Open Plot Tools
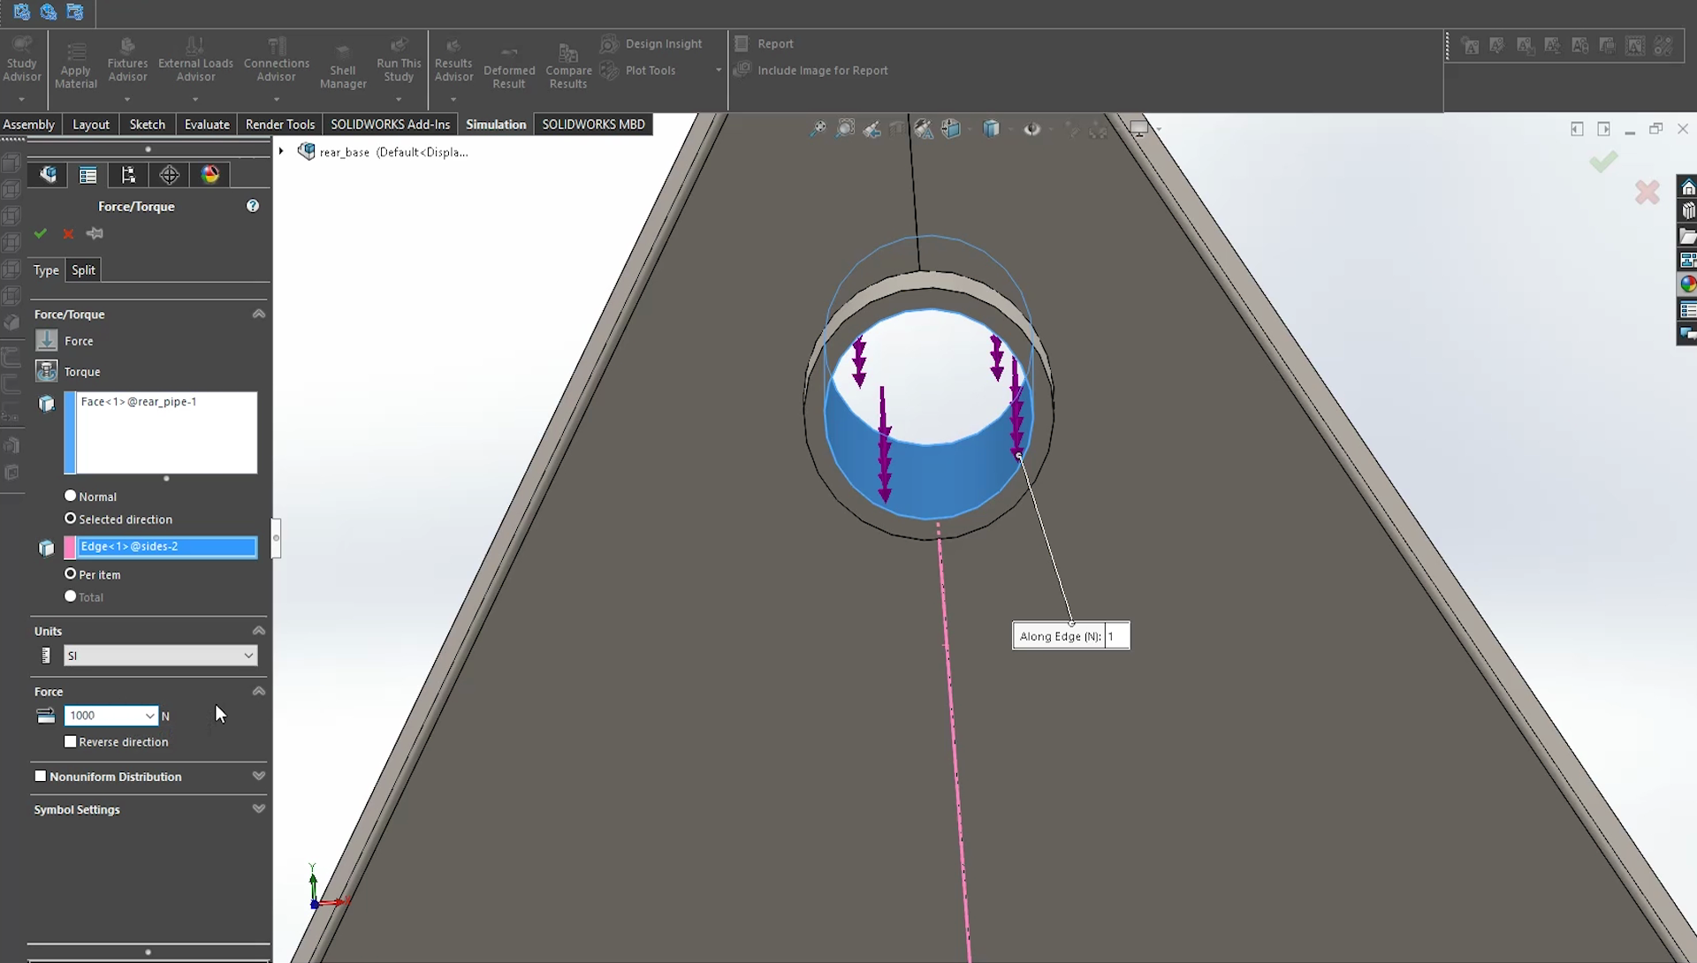1697x963 pixels. coord(638,71)
